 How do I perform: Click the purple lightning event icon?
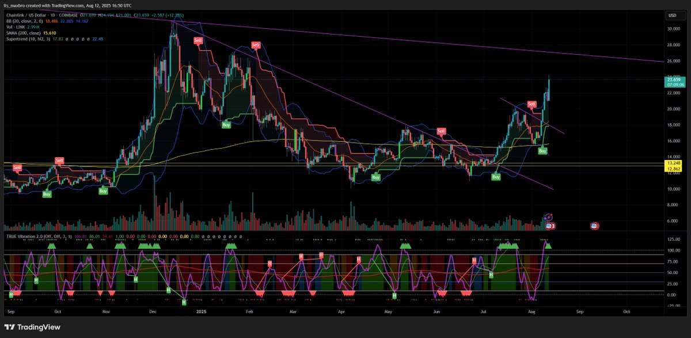(548, 218)
